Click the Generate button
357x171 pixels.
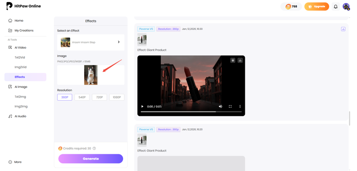click(x=90, y=159)
